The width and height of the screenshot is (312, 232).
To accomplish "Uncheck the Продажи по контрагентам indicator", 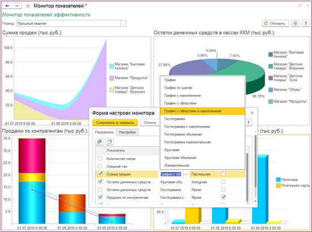I will [100, 197].
